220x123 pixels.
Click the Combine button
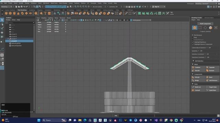[x=198, y=67]
